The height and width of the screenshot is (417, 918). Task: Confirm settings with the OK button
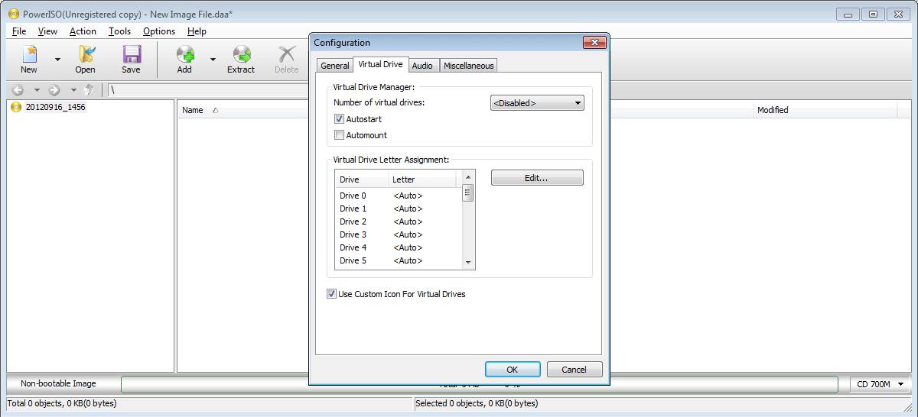[x=513, y=370]
